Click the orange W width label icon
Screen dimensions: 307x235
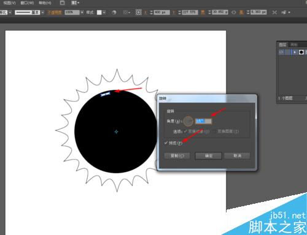203,12
